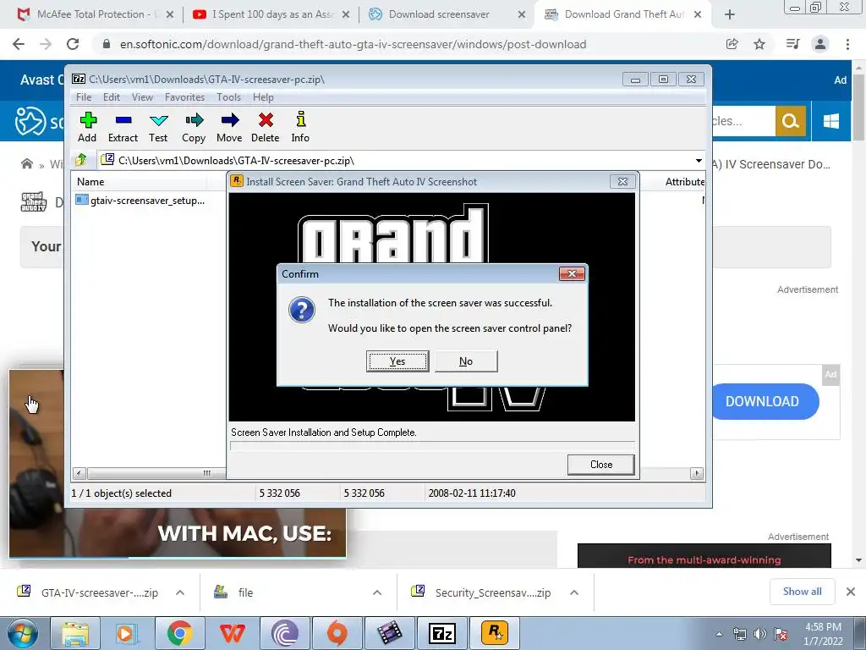Bookmark this page with the star icon
The height and width of the screenshot is (650, 866).
pos(759,44)
